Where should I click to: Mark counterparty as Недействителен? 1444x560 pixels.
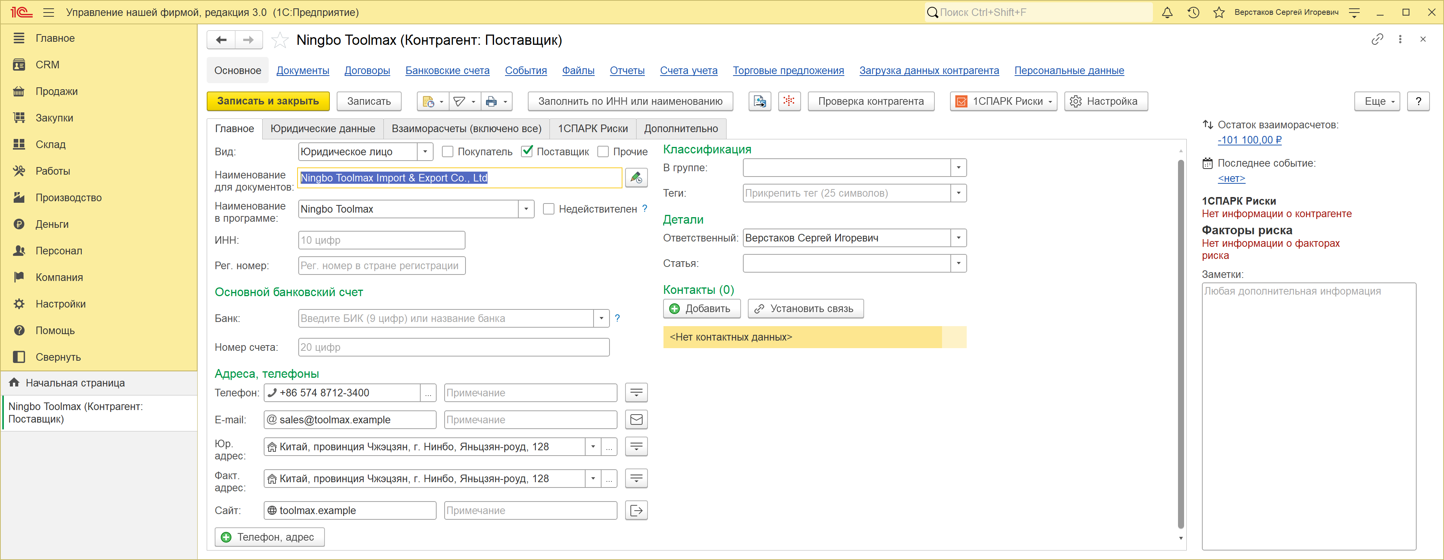click(548, 209)
